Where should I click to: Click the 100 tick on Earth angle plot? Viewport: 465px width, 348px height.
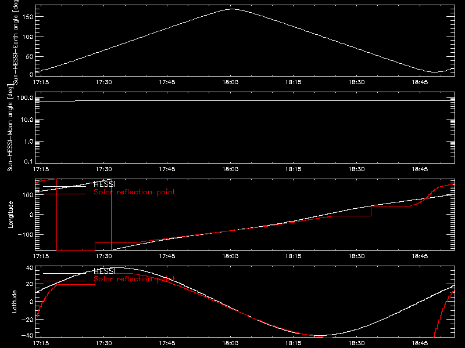(27, 37)
